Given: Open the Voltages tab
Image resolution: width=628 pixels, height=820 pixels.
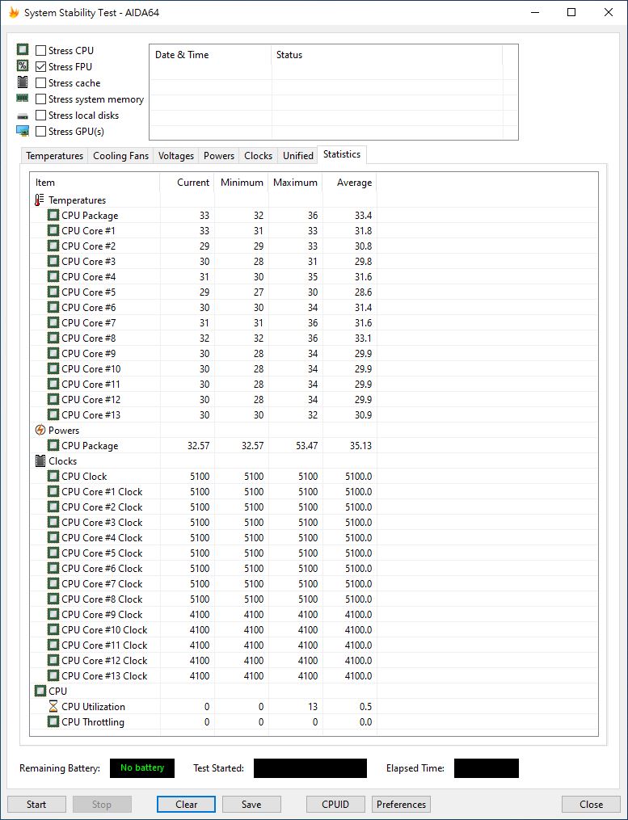Looking at the screenshot, I should (176, 156).
